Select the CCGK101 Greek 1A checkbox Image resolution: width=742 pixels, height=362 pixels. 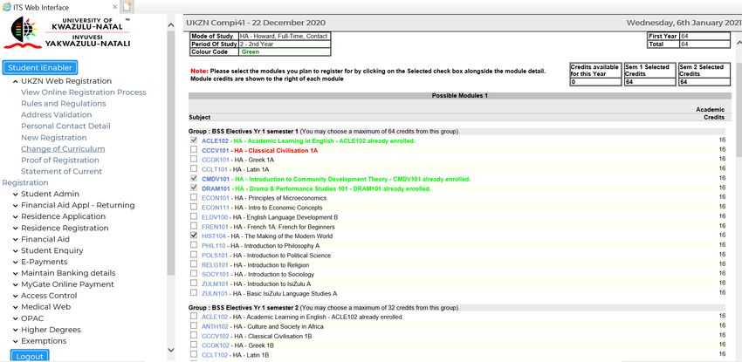coord(194,160)
